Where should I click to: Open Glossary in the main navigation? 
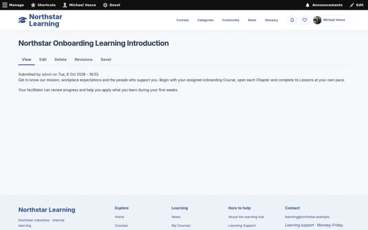click(271, 20)
